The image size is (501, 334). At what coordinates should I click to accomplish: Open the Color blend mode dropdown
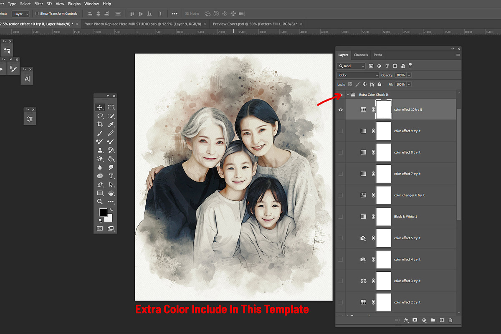click(x=358, y=75)
